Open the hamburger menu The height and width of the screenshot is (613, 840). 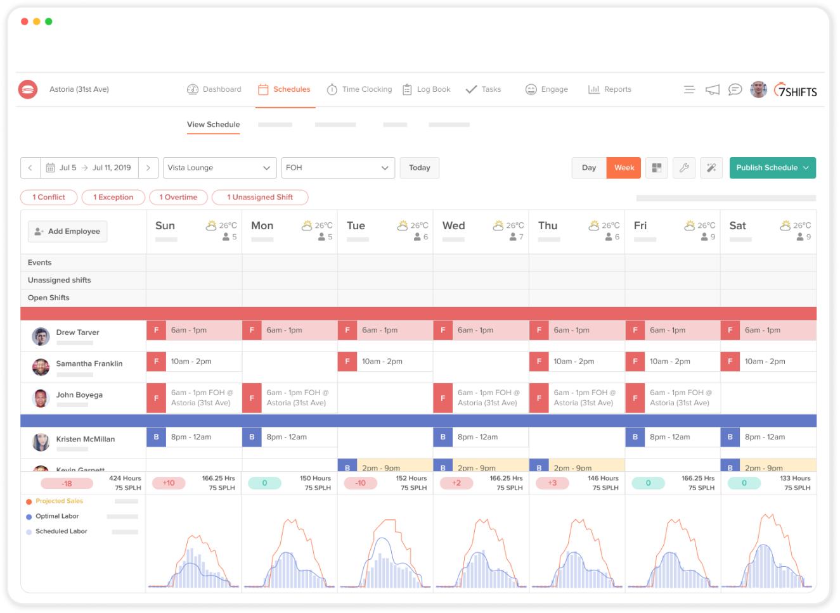click(x=689, y=89)
